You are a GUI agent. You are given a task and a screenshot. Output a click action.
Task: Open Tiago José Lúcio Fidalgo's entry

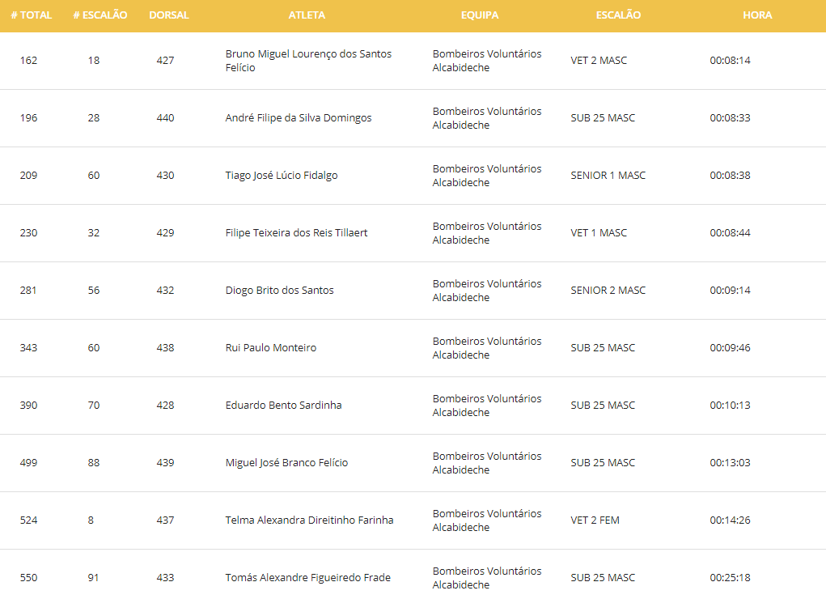click(x=282, y=176)
